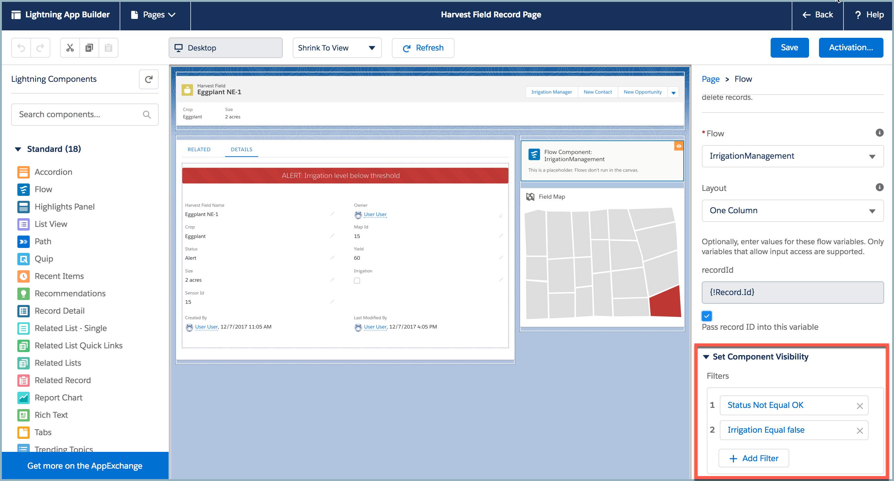
Task: Select the Rich Text component icon
Action: (x=23, y=415)
